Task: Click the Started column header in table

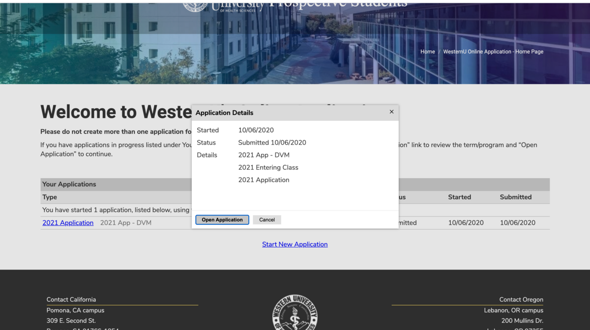Action: click(x=459, y=197)
